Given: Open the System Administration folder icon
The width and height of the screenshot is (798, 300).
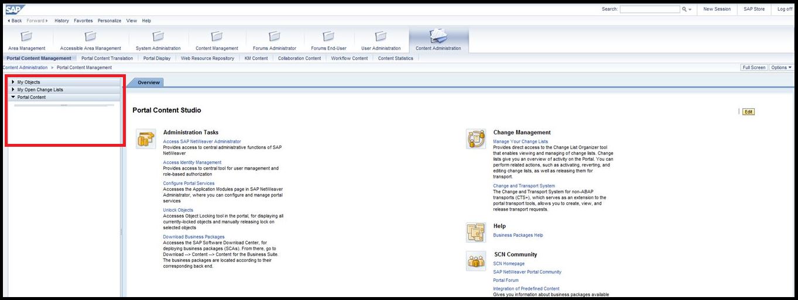Looking at the screenshot, I should [158, 36].
